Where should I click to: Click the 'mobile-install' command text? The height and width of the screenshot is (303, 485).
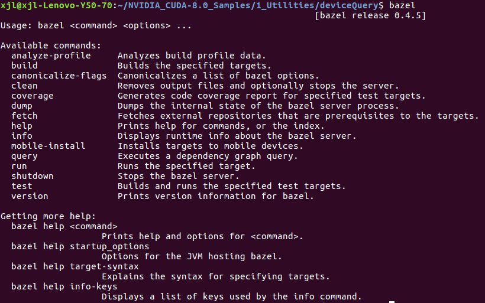pos(48,146)
